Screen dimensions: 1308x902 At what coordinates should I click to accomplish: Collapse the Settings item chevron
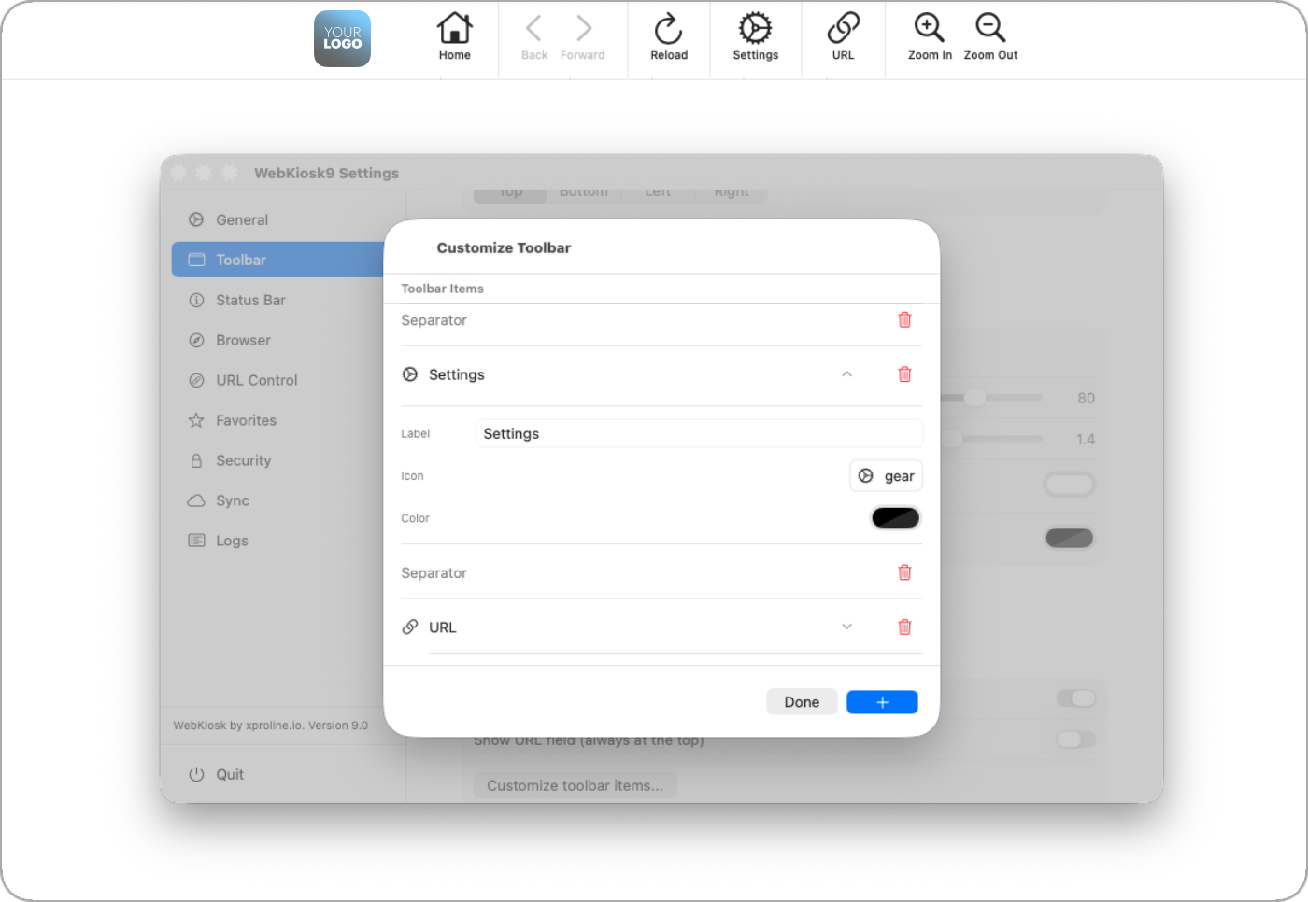pyautogui.click(x=846, y=374)
